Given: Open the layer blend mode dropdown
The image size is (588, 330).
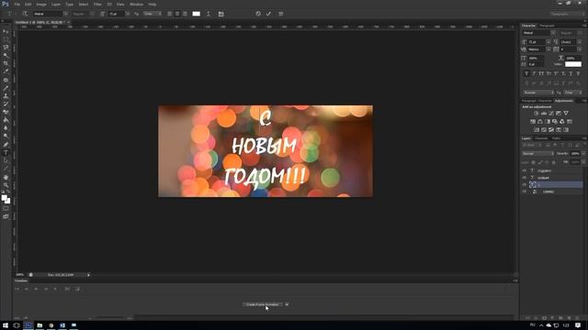Looking at the screenshot, I should (537, 154).
